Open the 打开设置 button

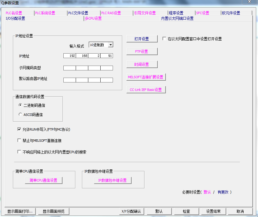[x=142, y=39]
